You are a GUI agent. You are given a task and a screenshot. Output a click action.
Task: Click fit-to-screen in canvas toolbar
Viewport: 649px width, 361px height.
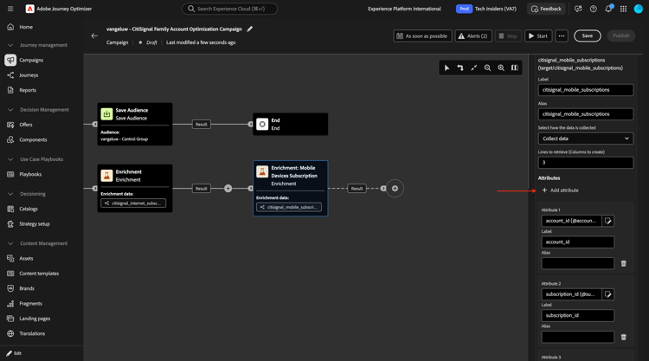point(474,68)
